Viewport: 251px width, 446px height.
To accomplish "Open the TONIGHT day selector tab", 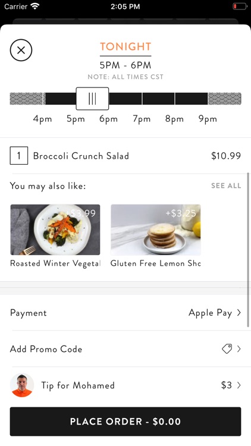I will click(125, 46).
